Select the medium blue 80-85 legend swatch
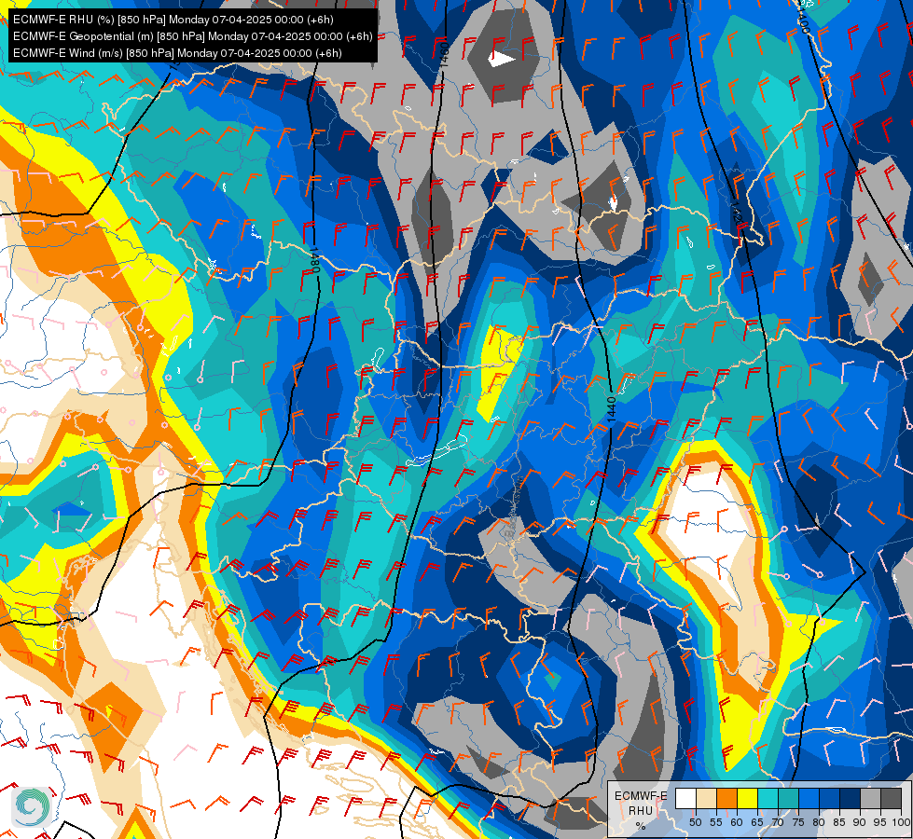The image size is (913, 839). (829, 799)
